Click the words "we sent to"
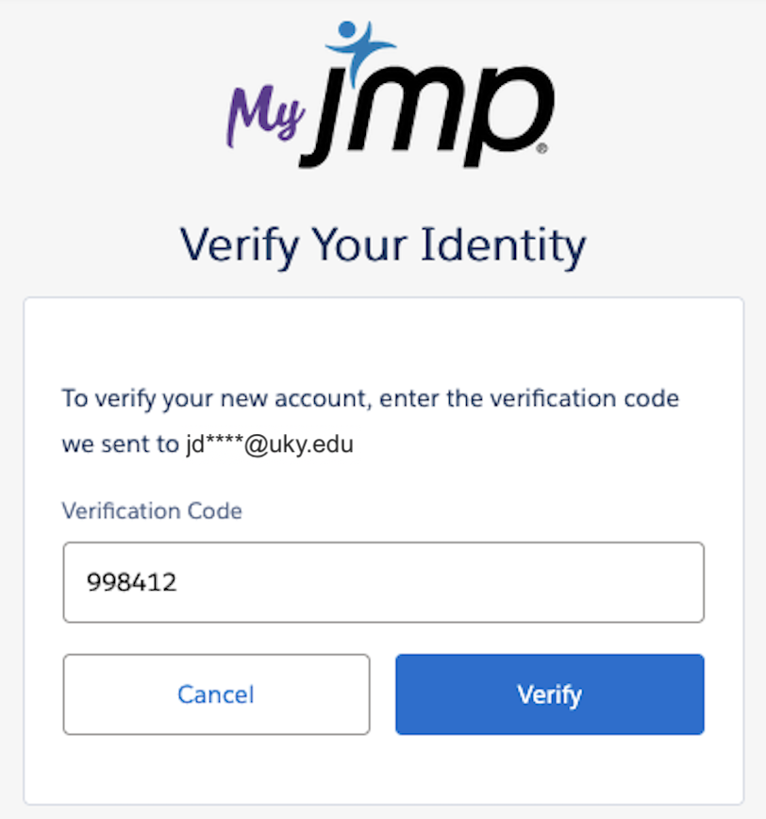Viewport: 766px width, 819px height. click(x=121, y=443)
